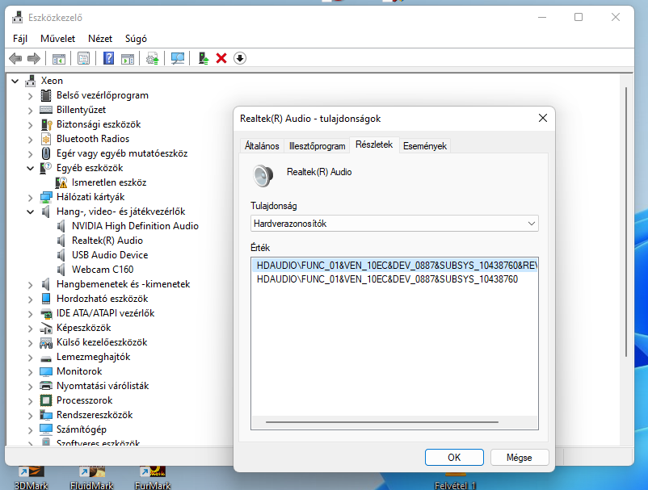This screenshot has height=490, width=648.
Task: Open the FurMark desktop shortcut
Action: 153,478
